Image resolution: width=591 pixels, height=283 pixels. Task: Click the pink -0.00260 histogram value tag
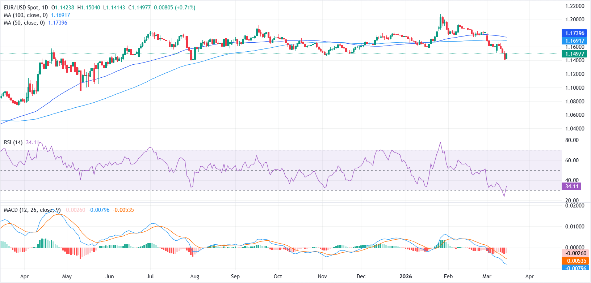point(575,253)
